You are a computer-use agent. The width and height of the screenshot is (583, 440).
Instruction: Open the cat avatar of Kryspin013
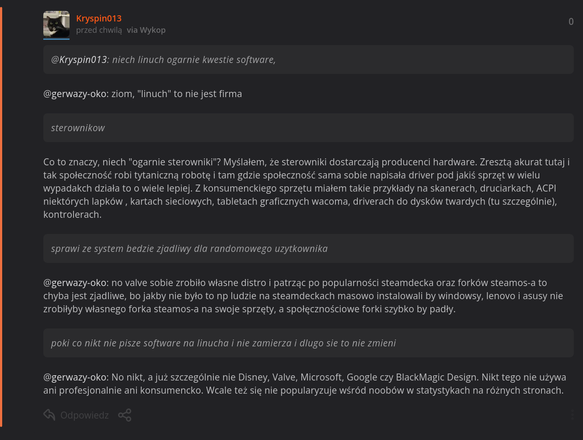point(56,24)
